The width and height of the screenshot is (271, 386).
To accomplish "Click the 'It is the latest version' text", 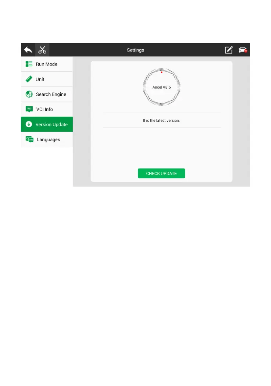I will 161,120.
